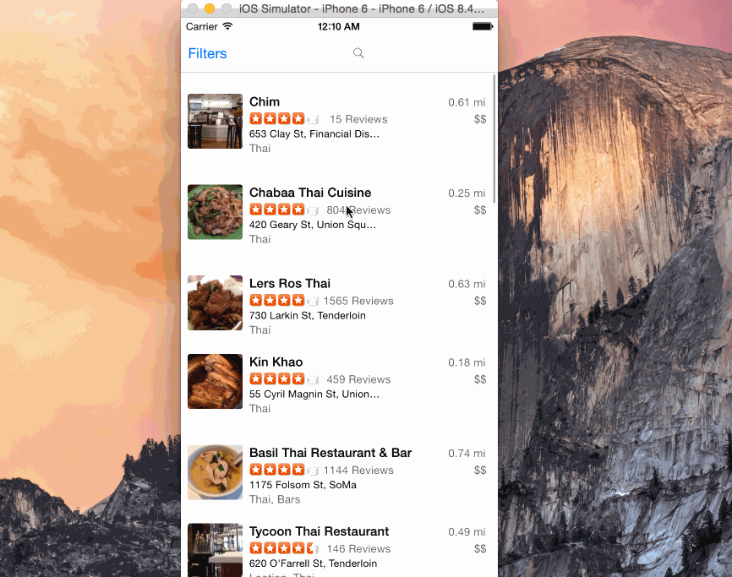Click the 12:10 AM status bar clock
This screenshot has width=732, height=577.
[x=338, y=26]
